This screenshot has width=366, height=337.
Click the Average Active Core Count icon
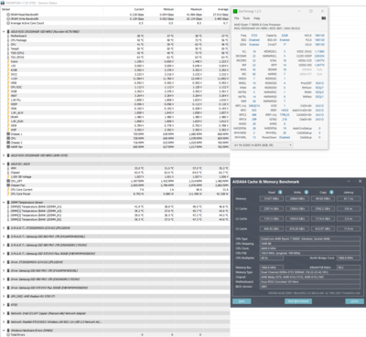pyautogui.click(x=8, y=23)
